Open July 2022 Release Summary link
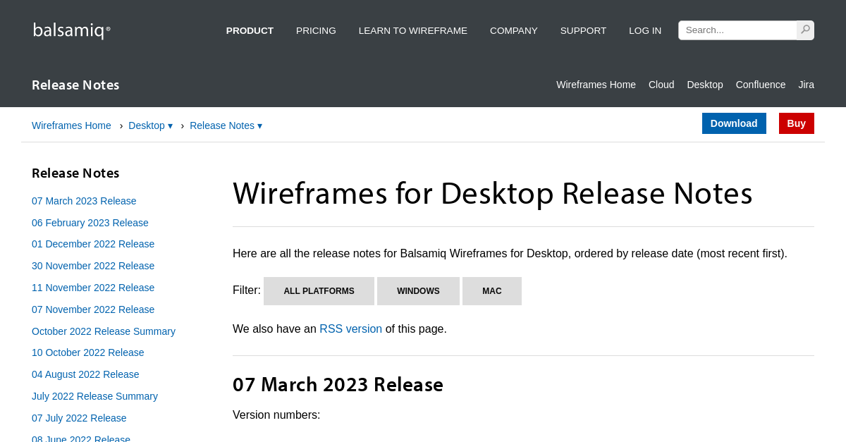The width and height of the screenshot is (846, 442). click(94, 396)
